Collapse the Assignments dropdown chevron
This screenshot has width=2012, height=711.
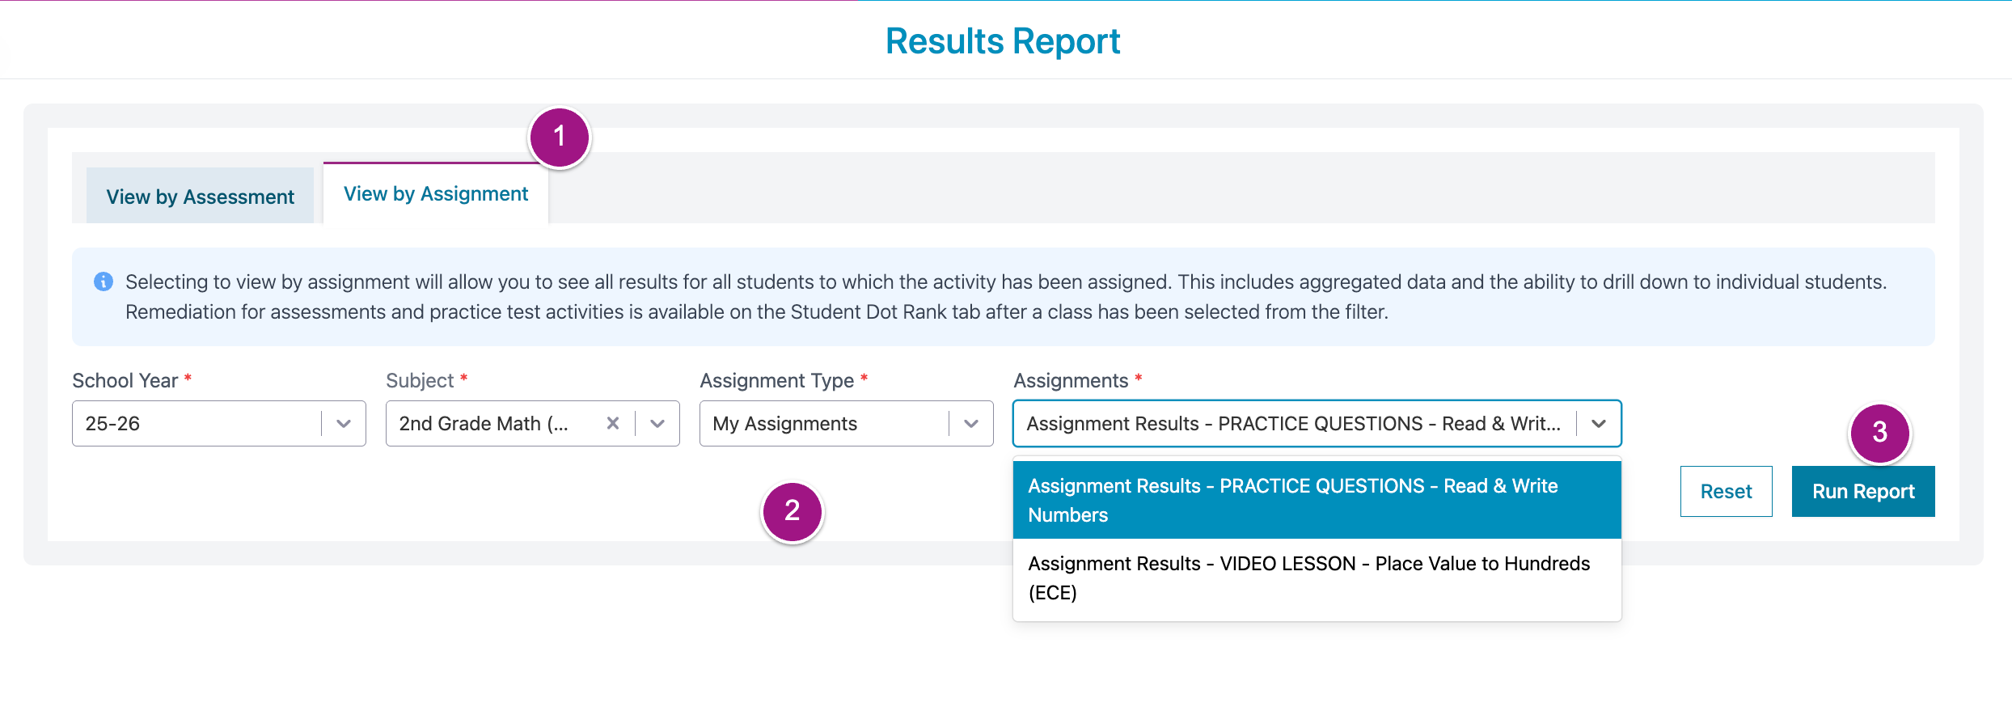tap(1599, 424)
